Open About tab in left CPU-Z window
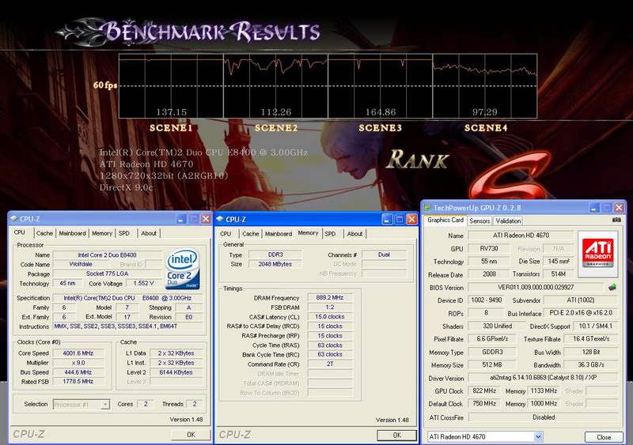This screenshot has width=633, height=445. pos(149,233)
